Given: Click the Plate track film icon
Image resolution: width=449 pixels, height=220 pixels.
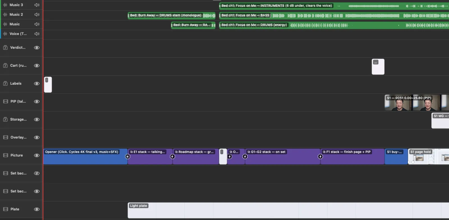Looking at the screenshot, I should tap(5, 209).
